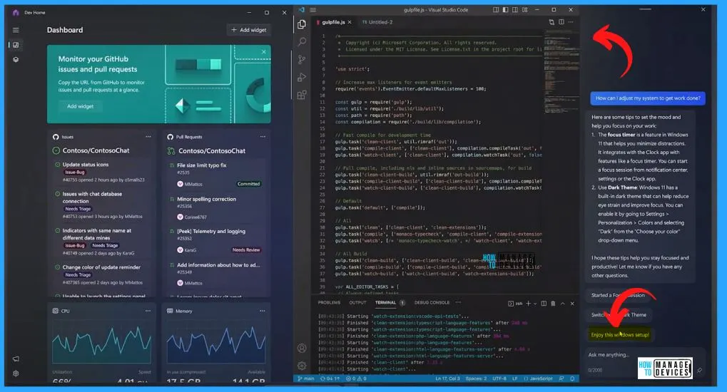Screen dimensions: 727x392
Task: Open Customize Layout in VS Code
Action: coord(525,10)
